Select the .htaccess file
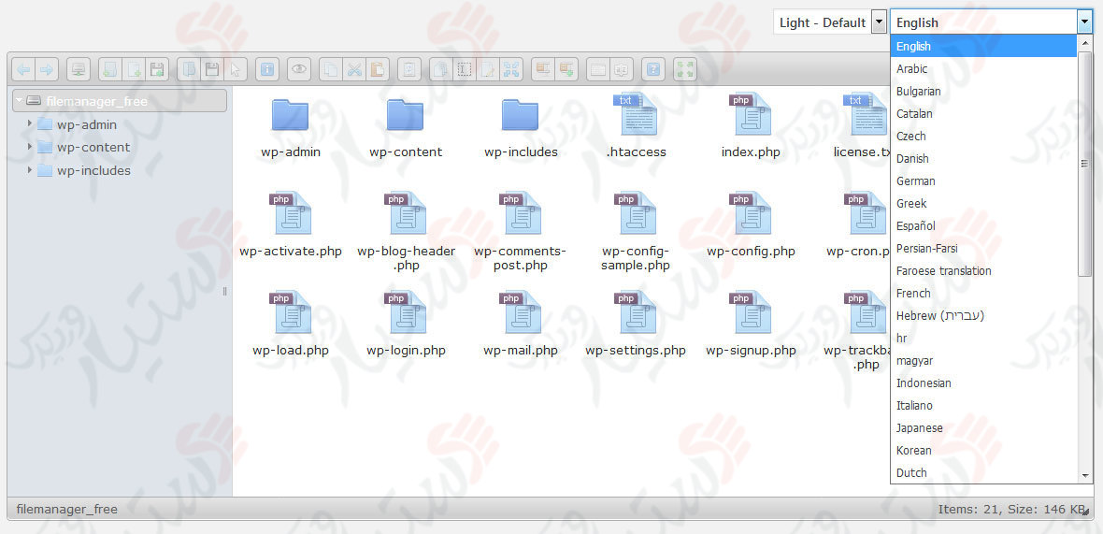This screenshot has width=1103, height=534. pyautogui.click(x=636, y=127)
